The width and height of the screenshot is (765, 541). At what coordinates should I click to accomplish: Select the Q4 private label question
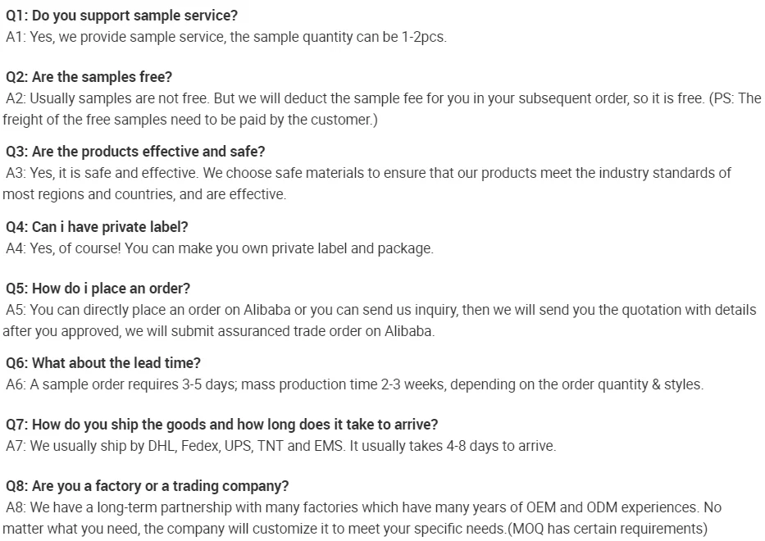coord(97,227)
